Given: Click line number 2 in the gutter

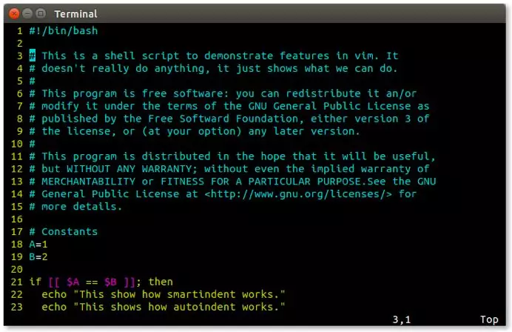Looking at the screenshot, I should [20, 43].
